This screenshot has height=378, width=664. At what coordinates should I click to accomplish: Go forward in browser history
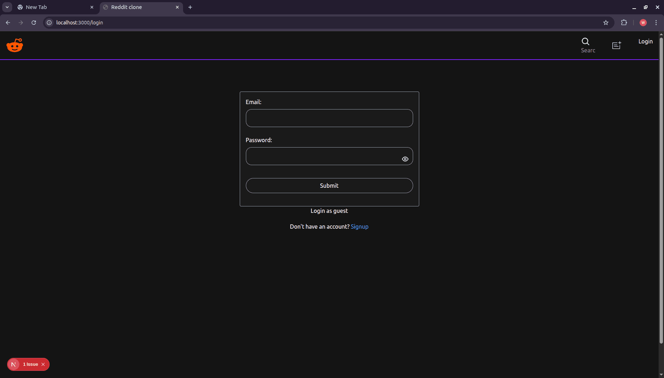[x=21, y=23]
